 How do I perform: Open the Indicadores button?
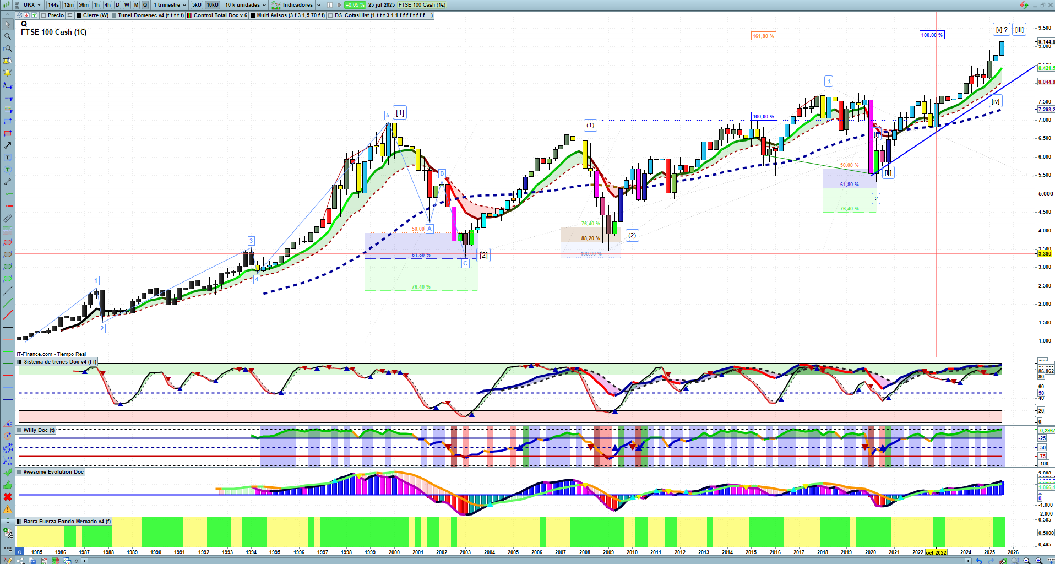click(x=292, y=5)
